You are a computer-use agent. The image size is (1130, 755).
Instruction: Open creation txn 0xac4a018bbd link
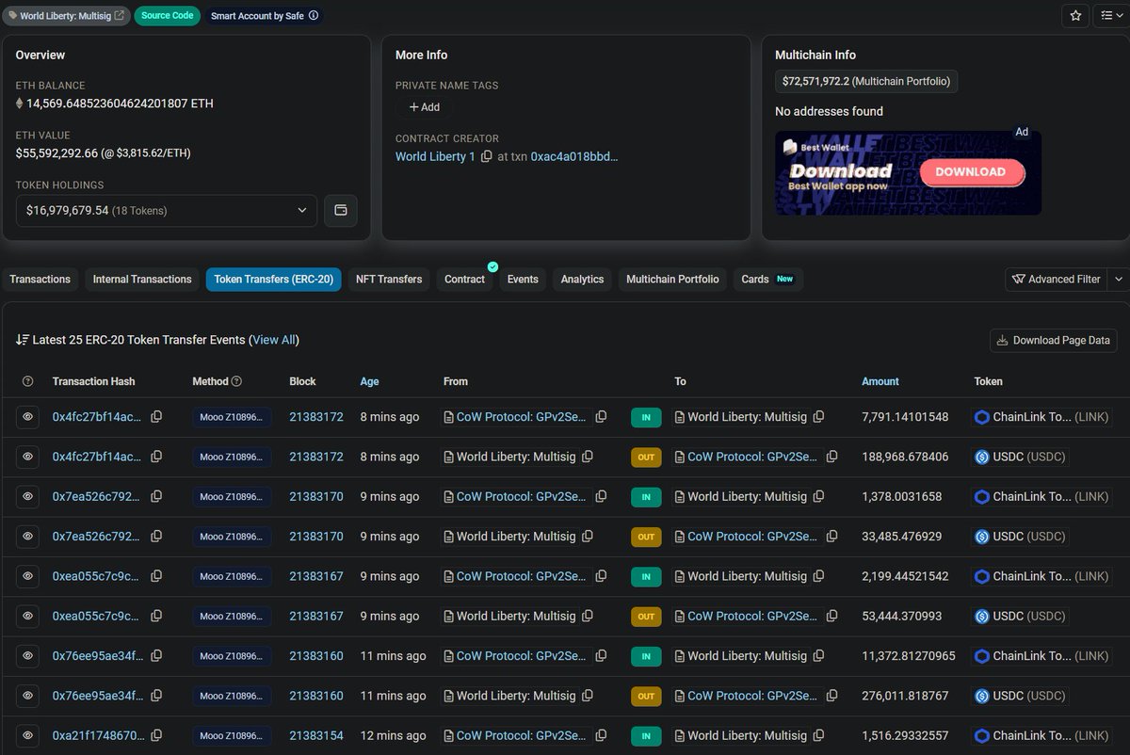pos(574,156)
